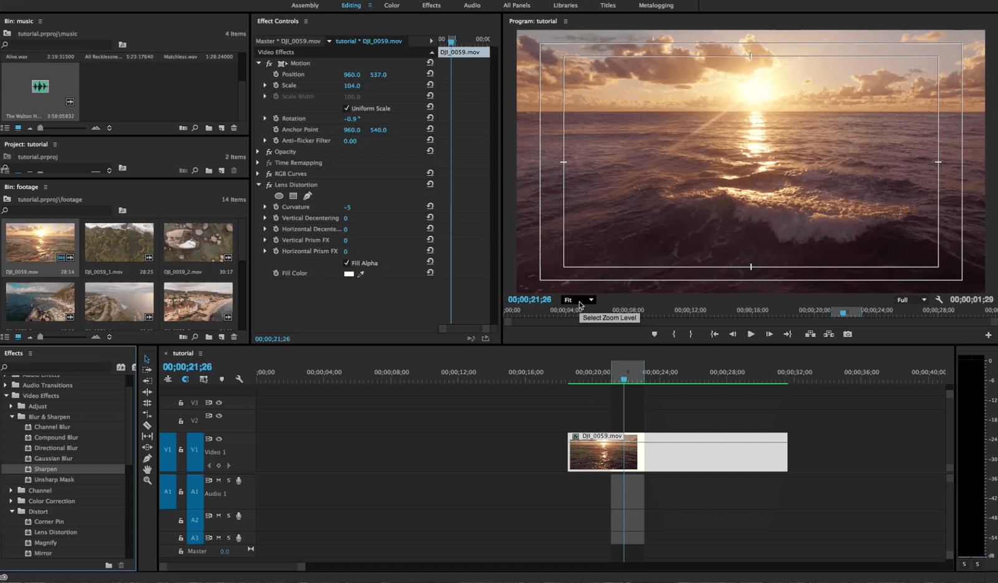998x583 pixels.
Task: Select the Razor tool in the tools panel
Action: pos(147,425)
